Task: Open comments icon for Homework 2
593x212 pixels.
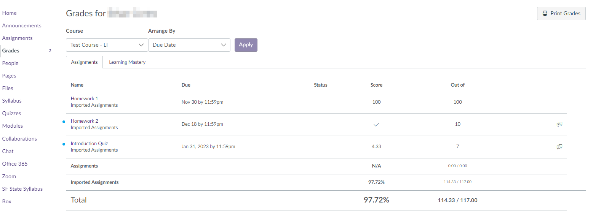Action: [x=559, y=124]
